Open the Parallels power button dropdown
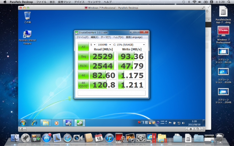Image resolution: width=234 pixels, height=146 pixels. [23, 129]
